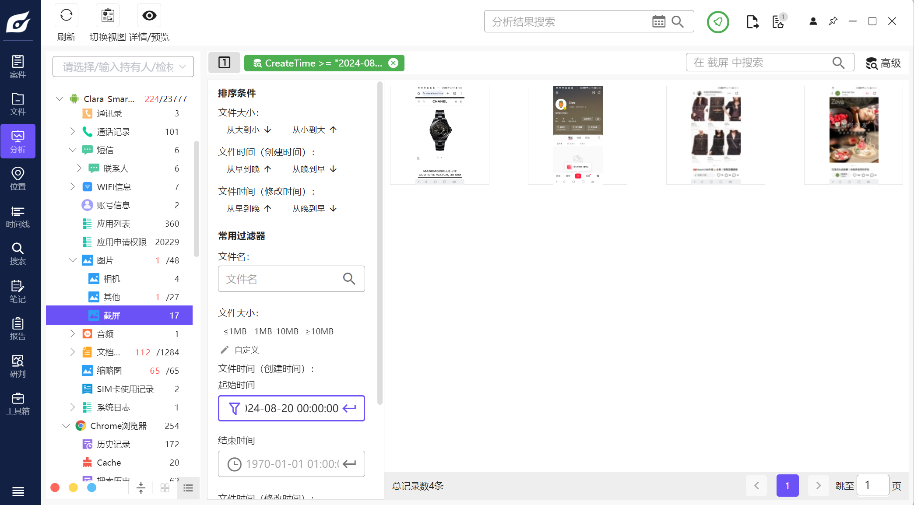This screenshot has width=914, height=505.
Task: Click the export icon in the top bar
Action: tap(752, 21)
